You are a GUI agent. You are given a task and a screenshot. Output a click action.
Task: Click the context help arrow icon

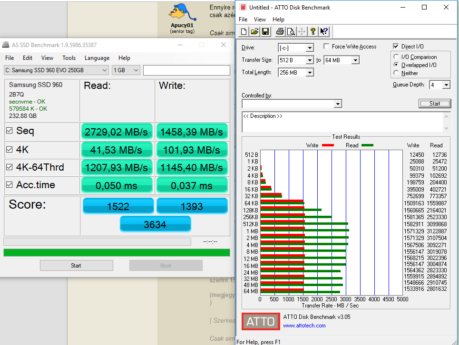click(324, 31)
